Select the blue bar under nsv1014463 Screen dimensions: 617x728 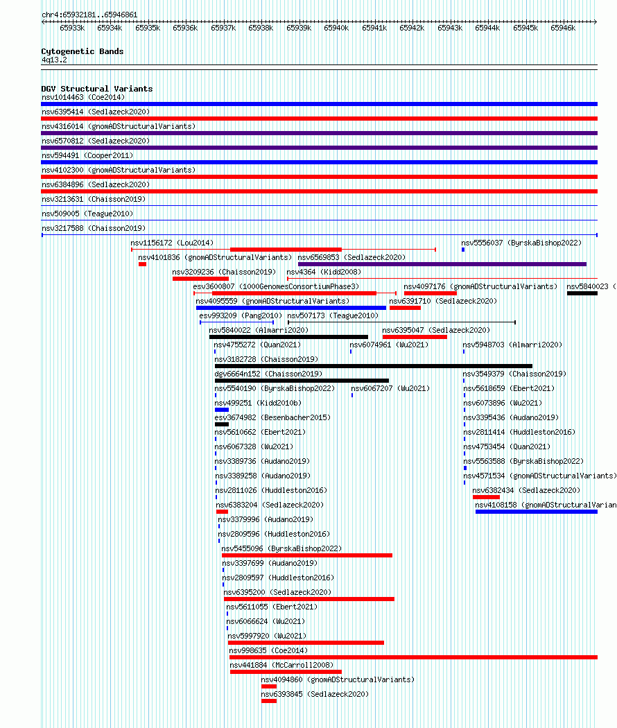click(319, 104)
